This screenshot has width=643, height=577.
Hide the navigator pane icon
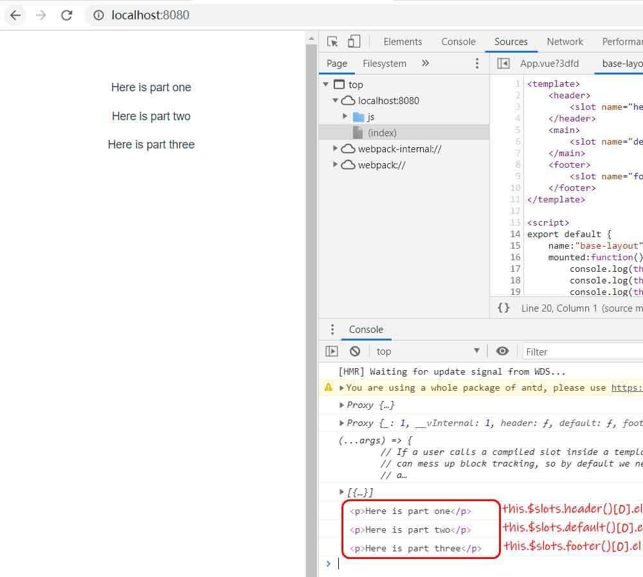click(503, 63)
